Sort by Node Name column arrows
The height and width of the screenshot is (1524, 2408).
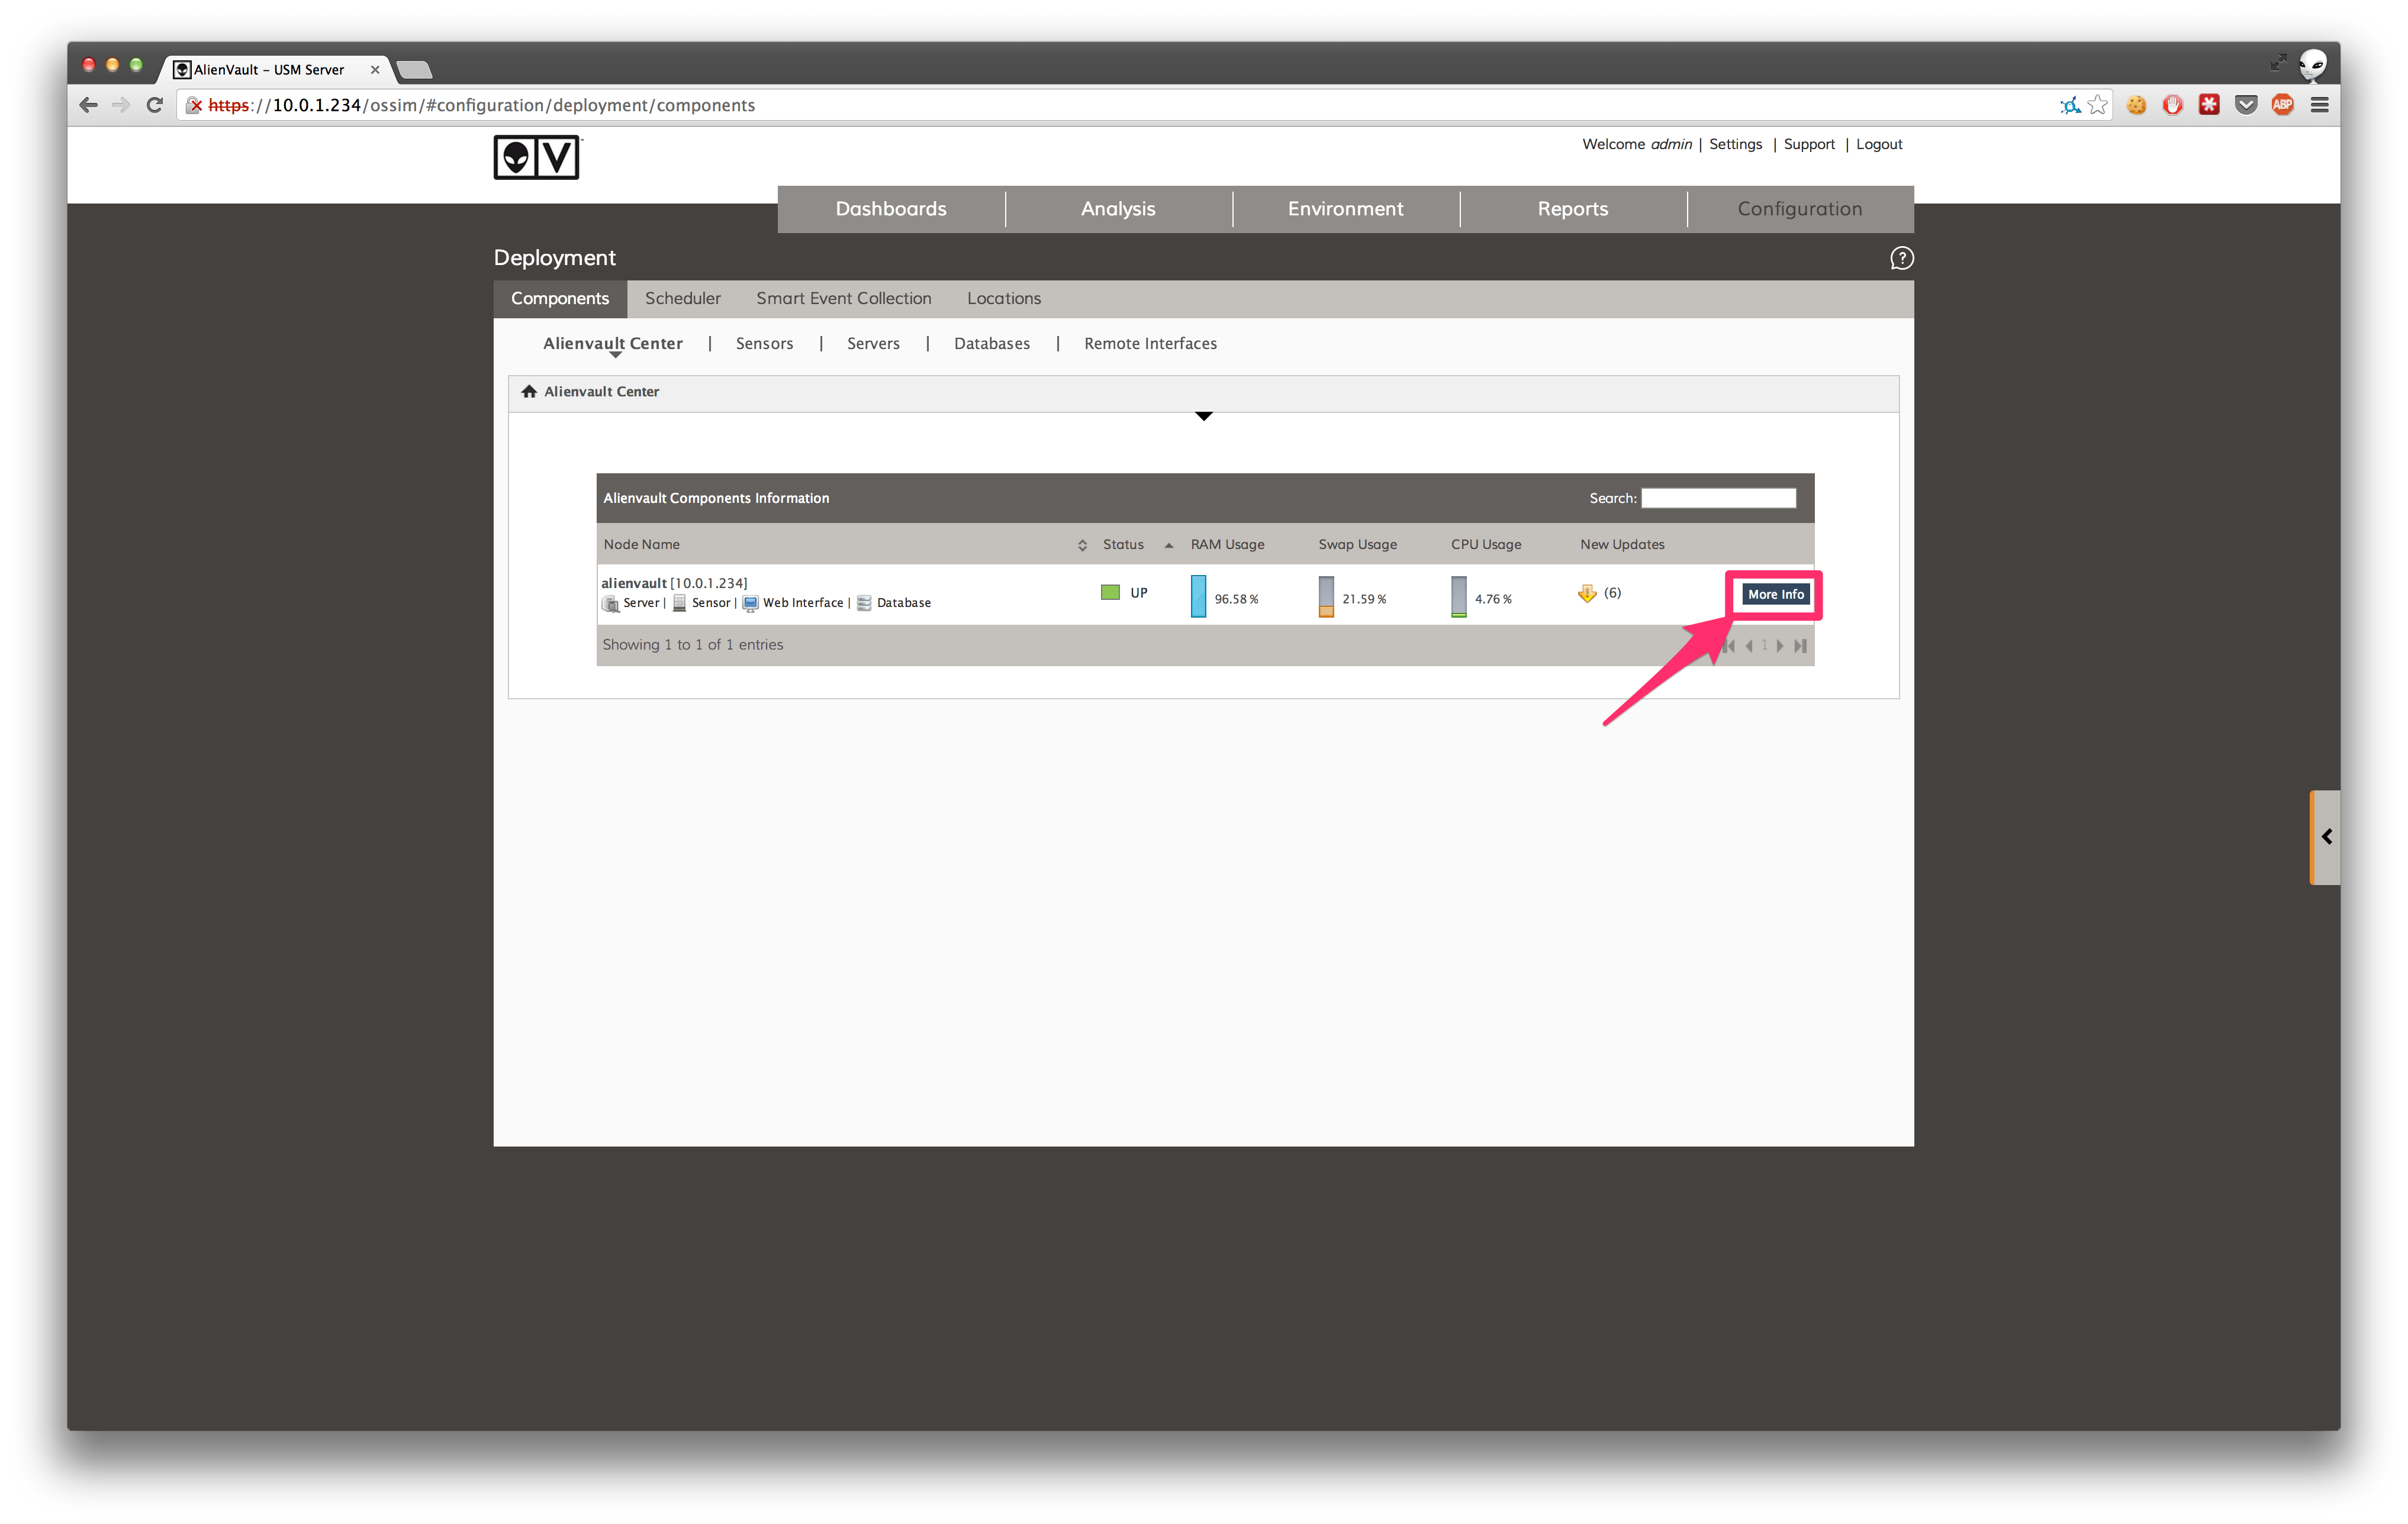(x=1082, y=545)
